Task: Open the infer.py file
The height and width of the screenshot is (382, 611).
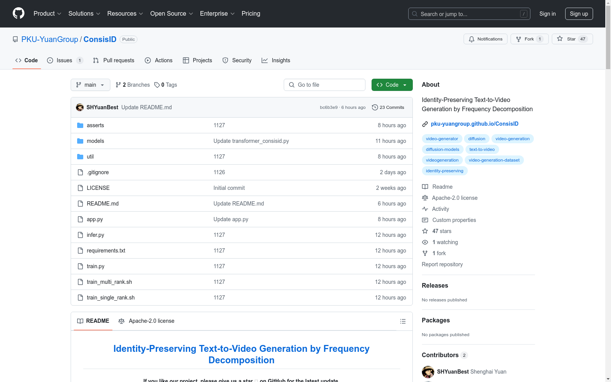Action: (95, 235)
